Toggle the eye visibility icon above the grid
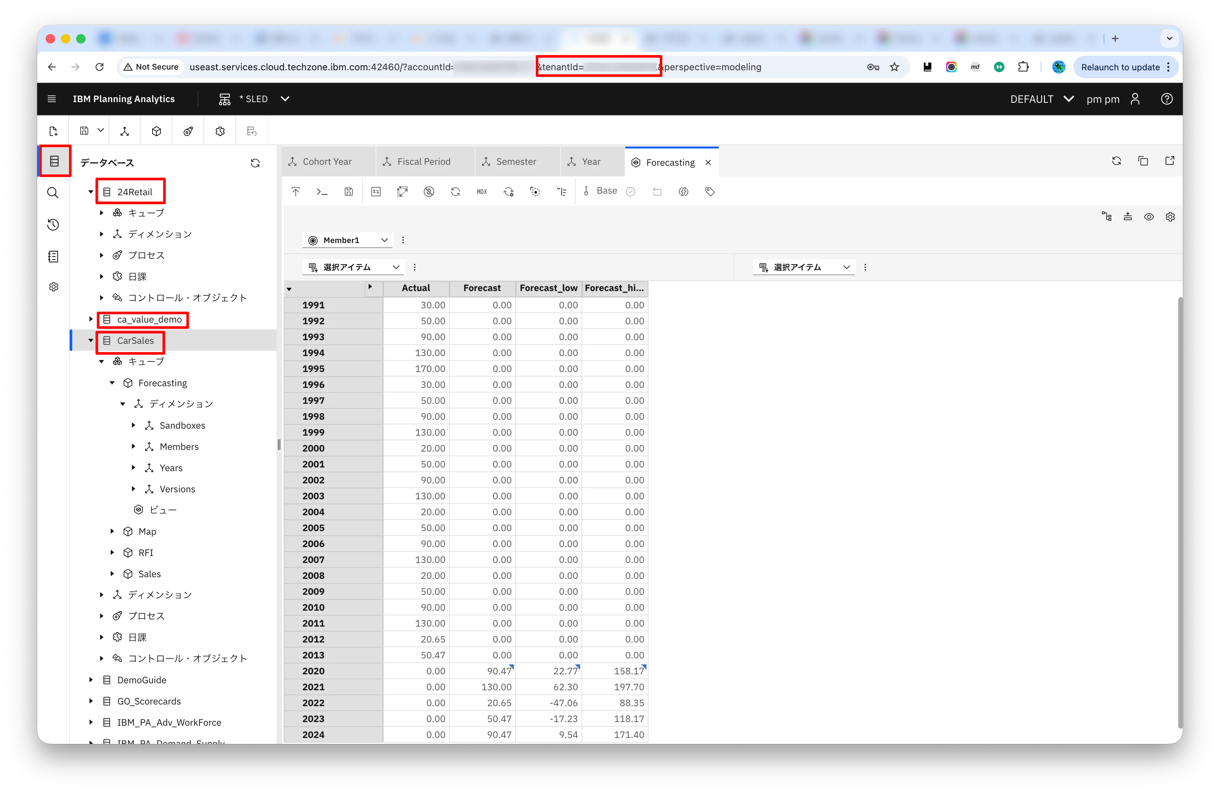The height and width of the screenshot is (793, 1220). pyautogui.click(x=1149, y=217)
